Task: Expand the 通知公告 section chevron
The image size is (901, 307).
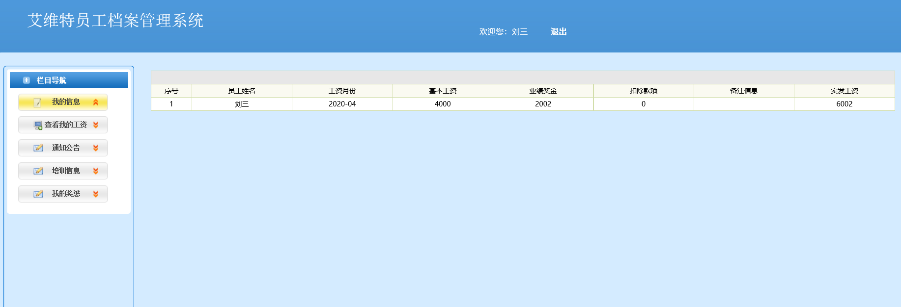Action: coord(96,148)
